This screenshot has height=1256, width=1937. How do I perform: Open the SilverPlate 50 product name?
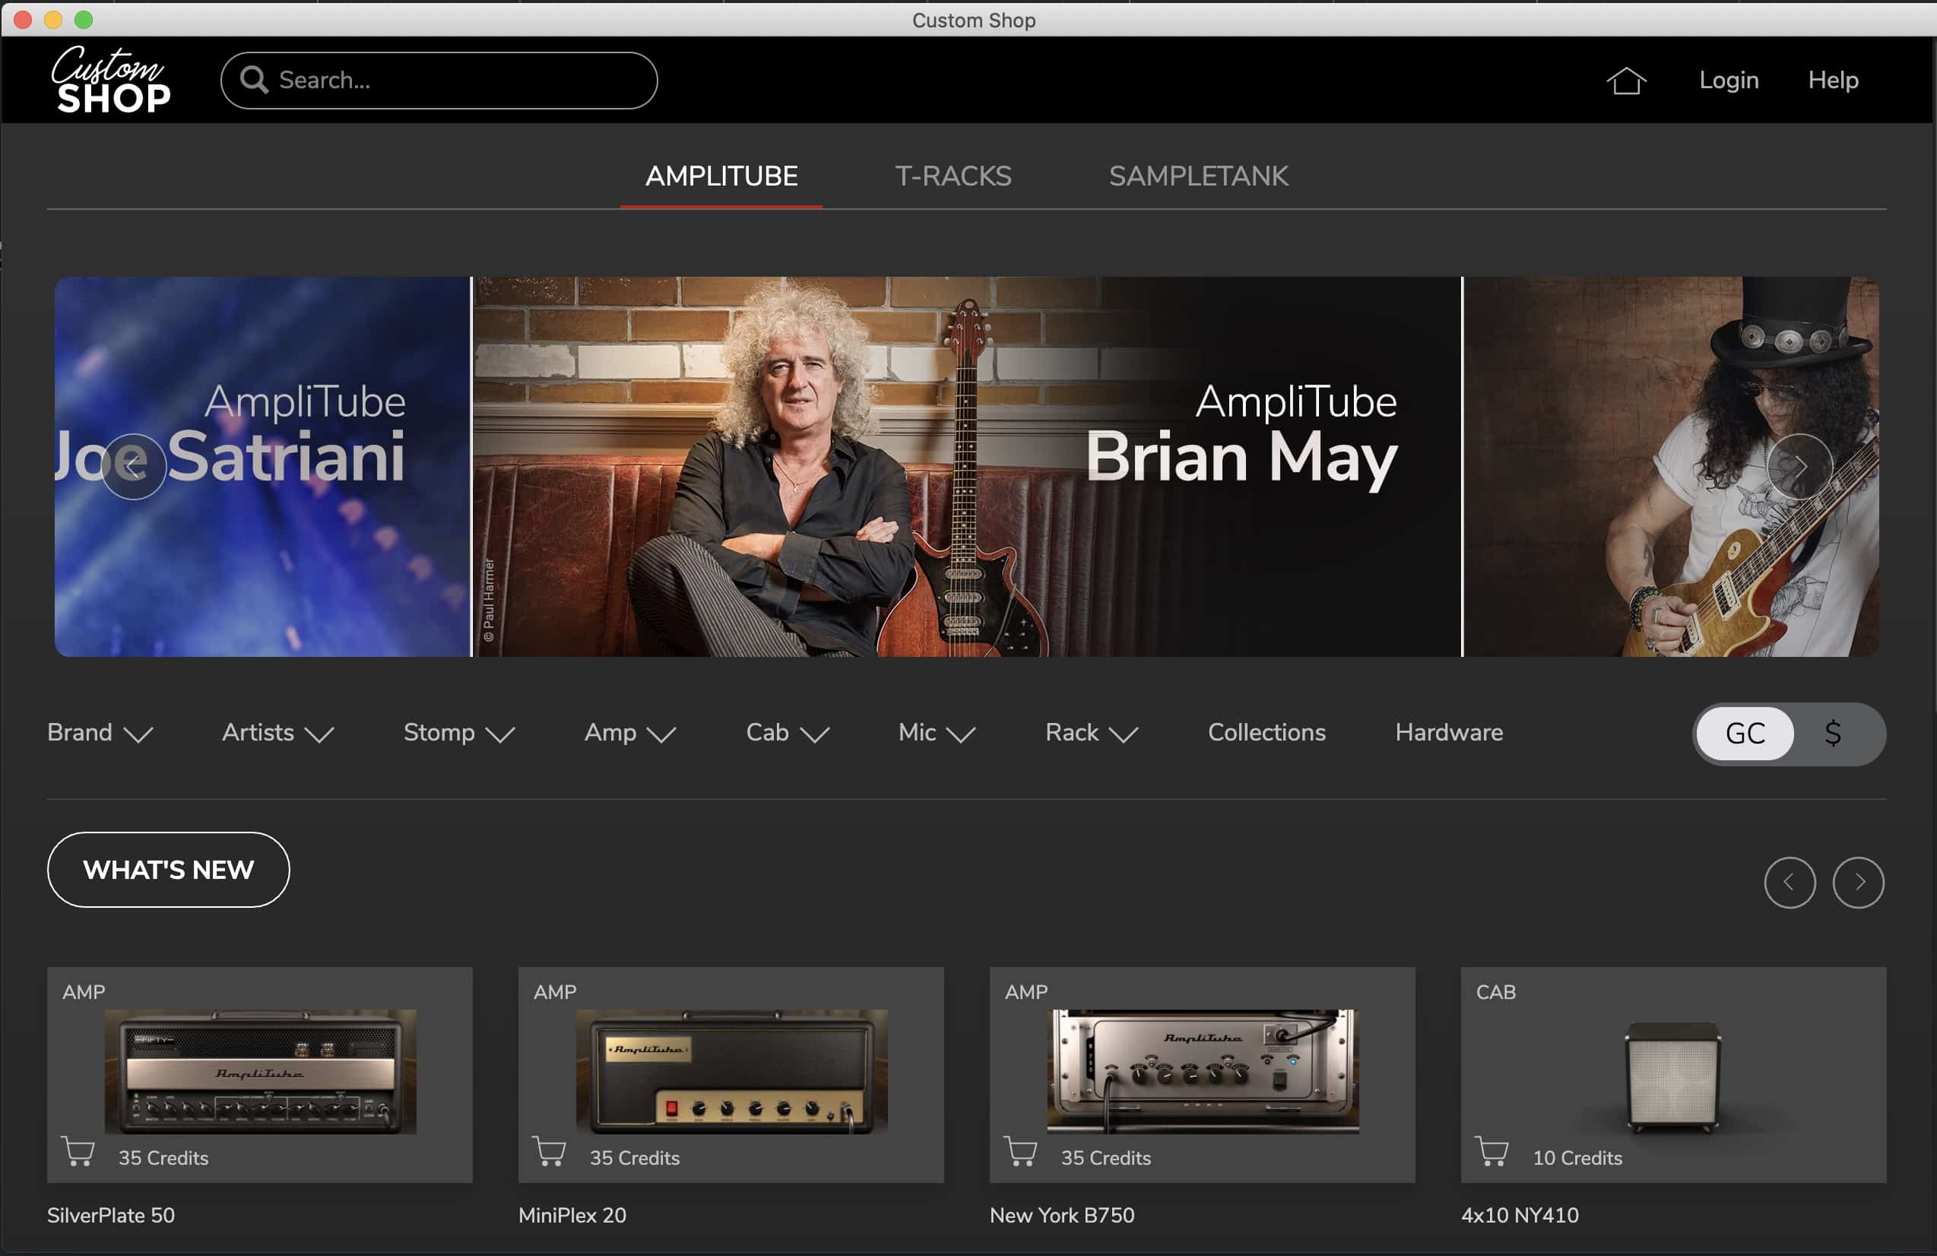111,1214
